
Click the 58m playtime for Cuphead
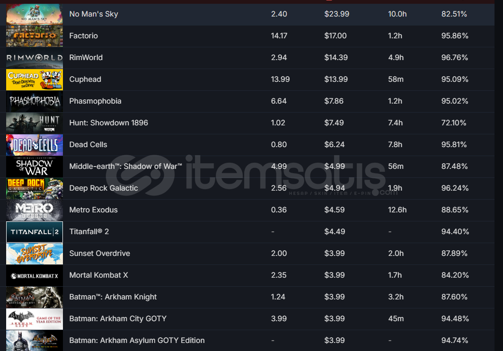click(x=396, y=79)
